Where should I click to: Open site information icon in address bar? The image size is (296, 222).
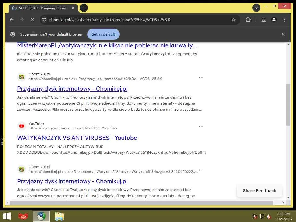(x=44, y=20)
